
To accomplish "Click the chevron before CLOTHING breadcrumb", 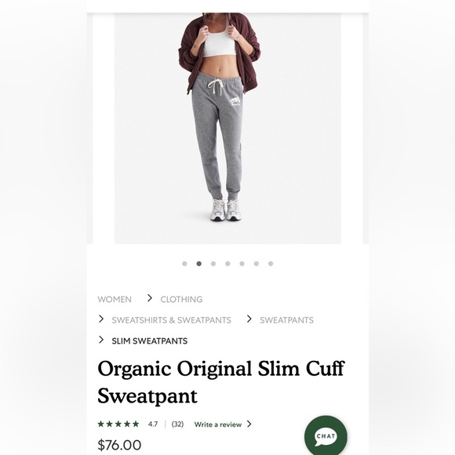I will [150, 298].
